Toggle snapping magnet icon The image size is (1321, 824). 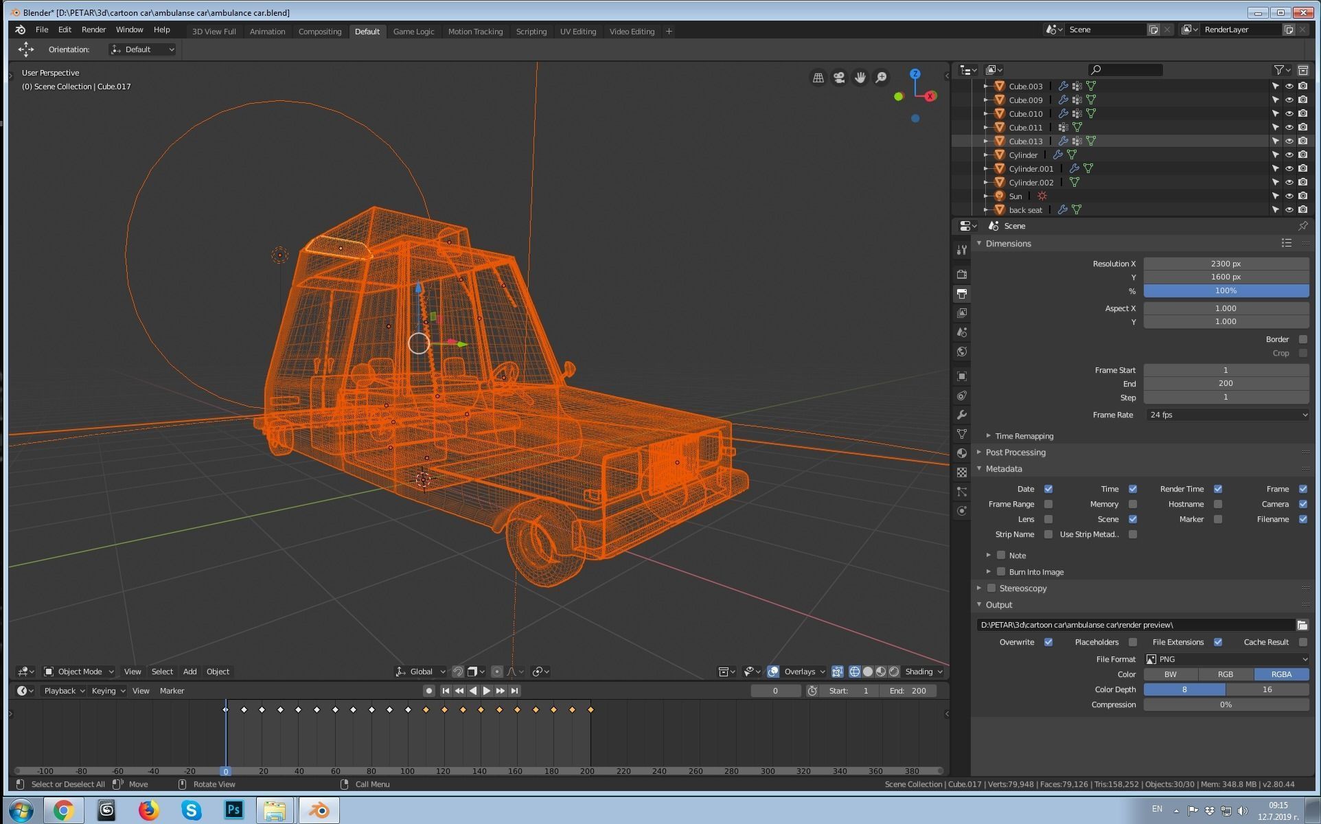(x=457, y=672)
